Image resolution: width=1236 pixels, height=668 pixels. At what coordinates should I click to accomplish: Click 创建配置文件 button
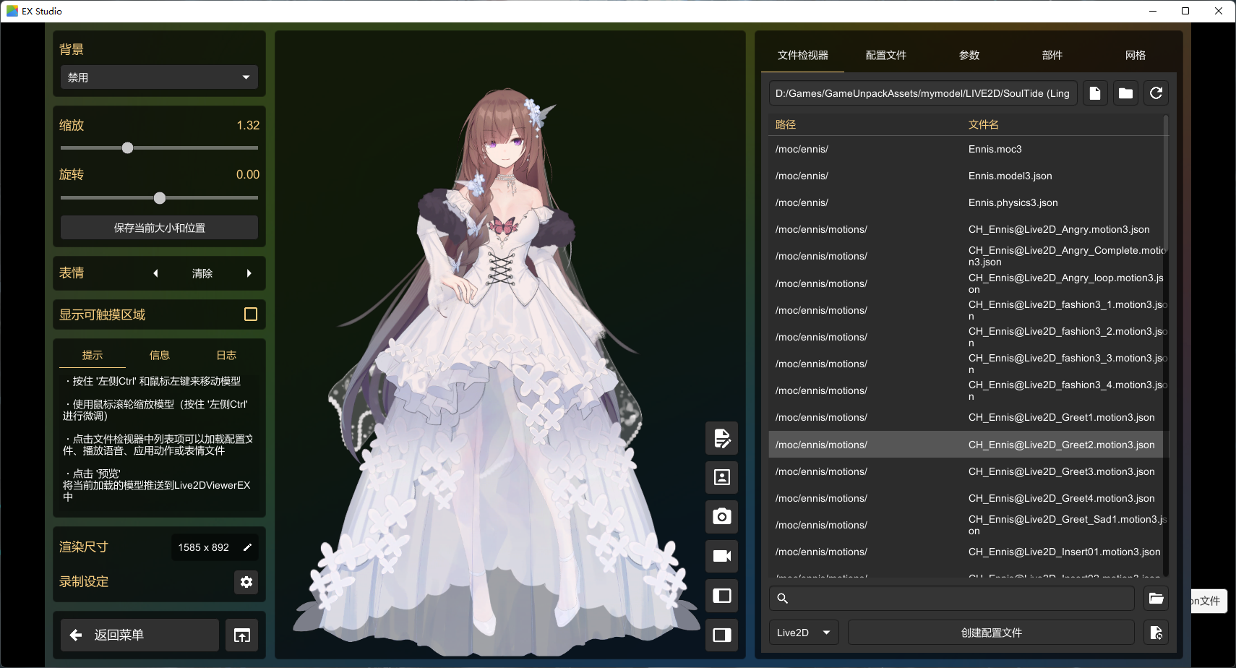(991, 633)
